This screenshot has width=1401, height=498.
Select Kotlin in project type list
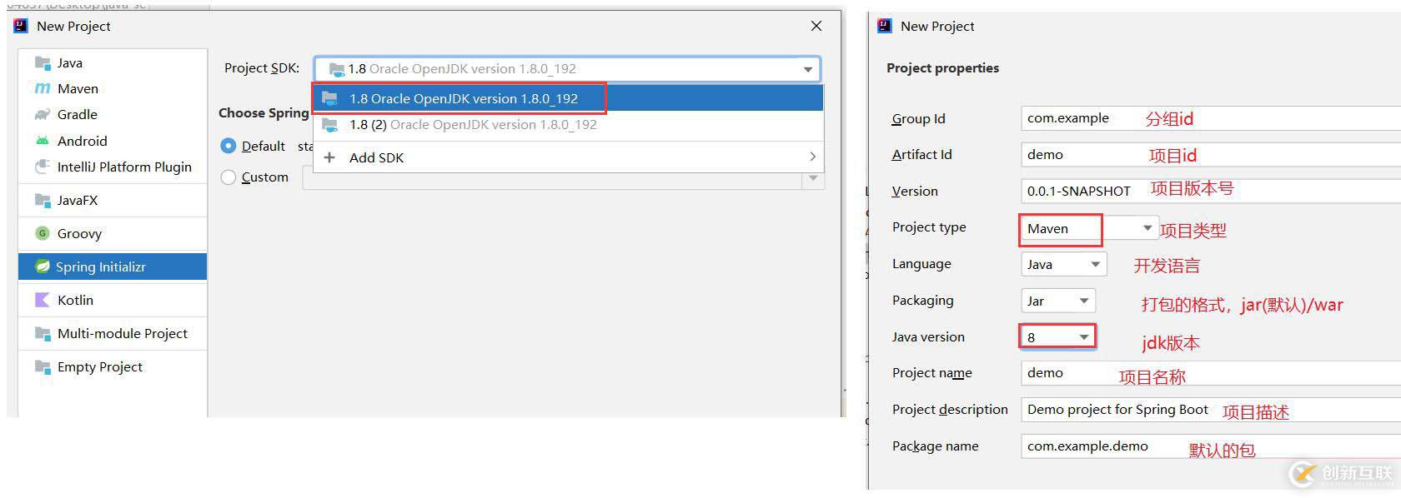point(113,300)
